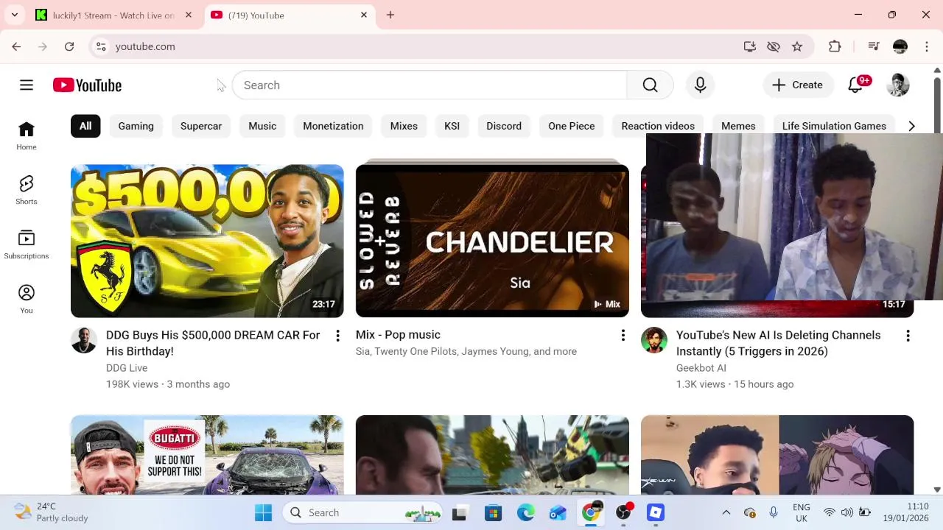Open Microsoft Store from taskbar

(493, 512)
